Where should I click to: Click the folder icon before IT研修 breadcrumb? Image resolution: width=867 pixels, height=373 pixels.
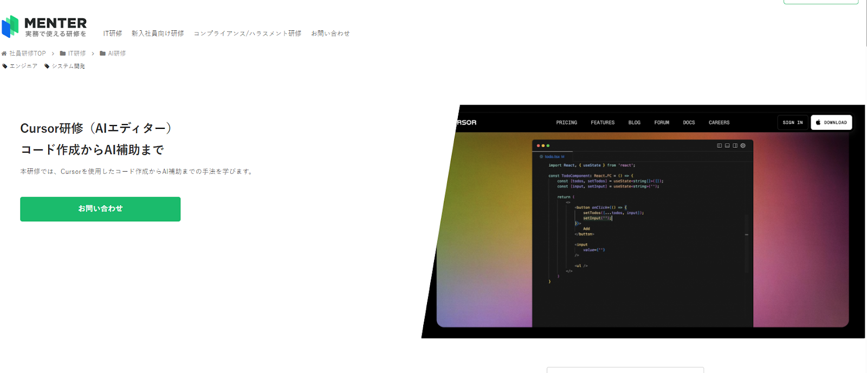[x=63, y=54]
